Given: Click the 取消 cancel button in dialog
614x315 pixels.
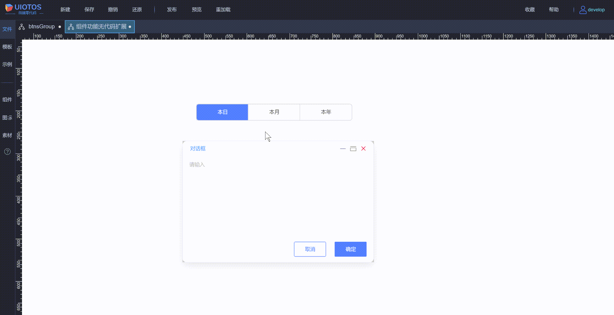Looking at the screenshot, I should pyautogui.click(x=310, y=249).
